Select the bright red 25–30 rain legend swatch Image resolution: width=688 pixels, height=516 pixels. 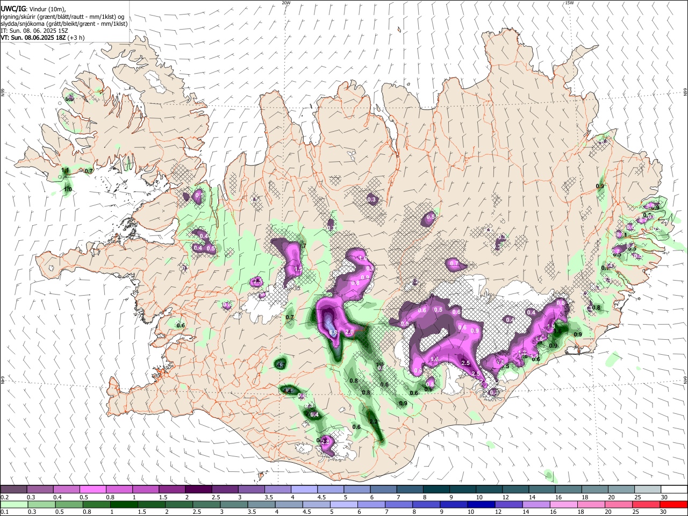[673, 504]
